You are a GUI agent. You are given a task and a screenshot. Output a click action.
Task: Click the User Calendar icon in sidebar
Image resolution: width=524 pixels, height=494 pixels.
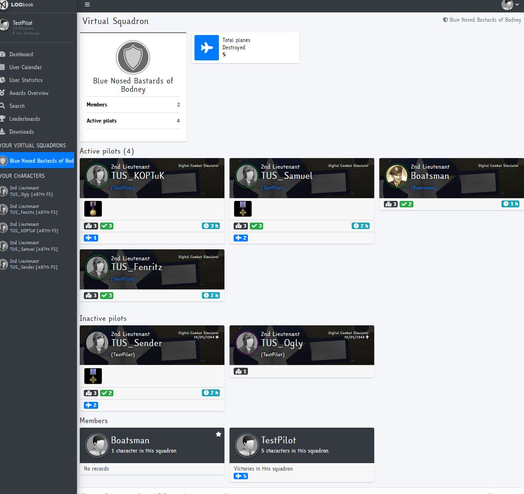point(3,67)
